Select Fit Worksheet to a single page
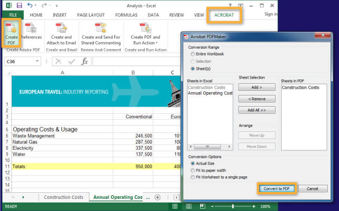339x211 pixels. click(193, 177)
